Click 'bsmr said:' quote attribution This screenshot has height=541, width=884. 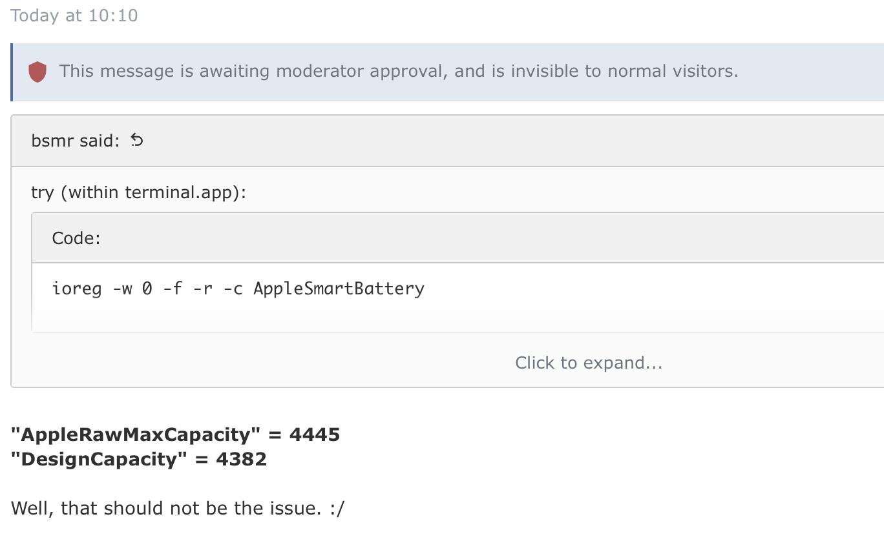click(x=75, y=141)
